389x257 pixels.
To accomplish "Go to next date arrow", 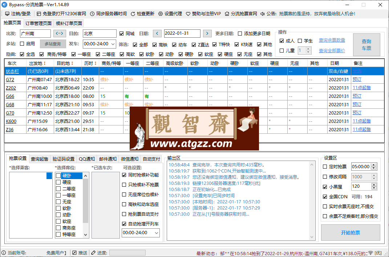I will pos(207,33).
